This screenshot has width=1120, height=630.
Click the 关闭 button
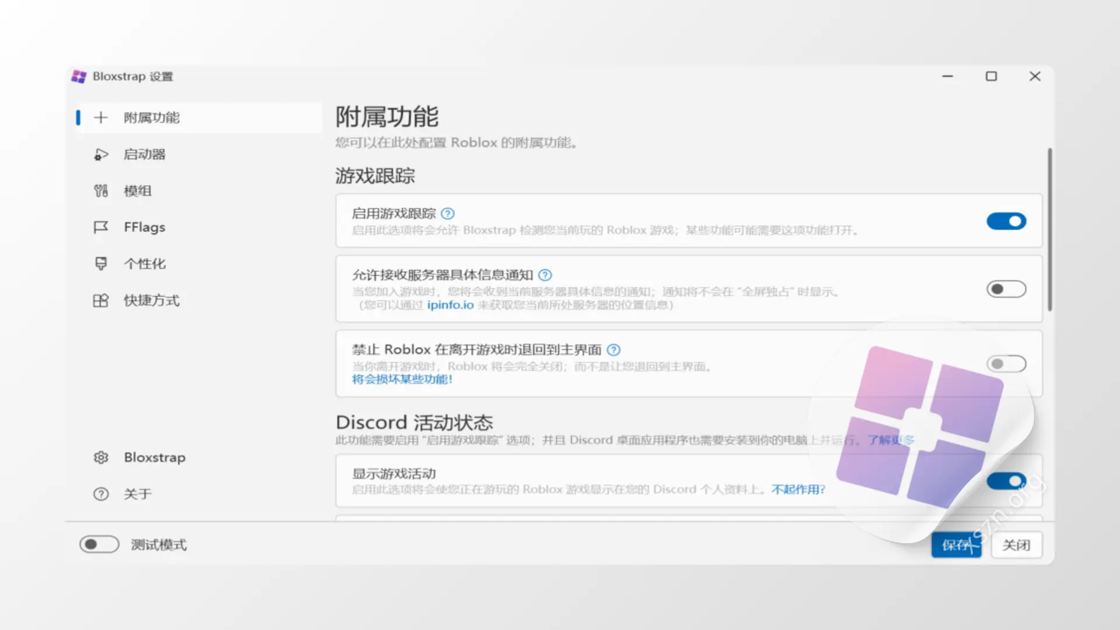(1016, 545)
